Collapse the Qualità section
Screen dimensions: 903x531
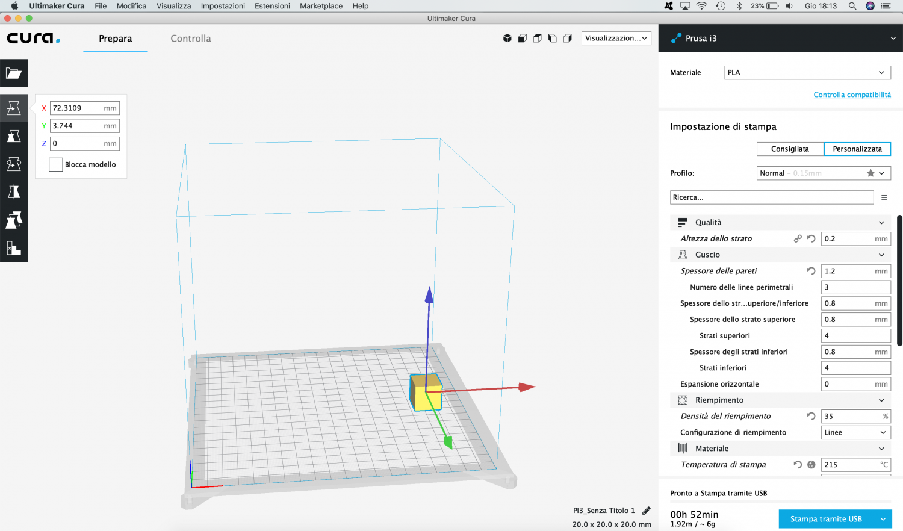tap(780, 223)
